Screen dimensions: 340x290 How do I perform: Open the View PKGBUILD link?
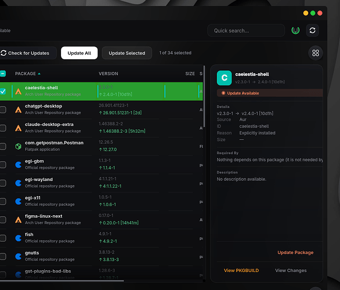pos(241,270)
